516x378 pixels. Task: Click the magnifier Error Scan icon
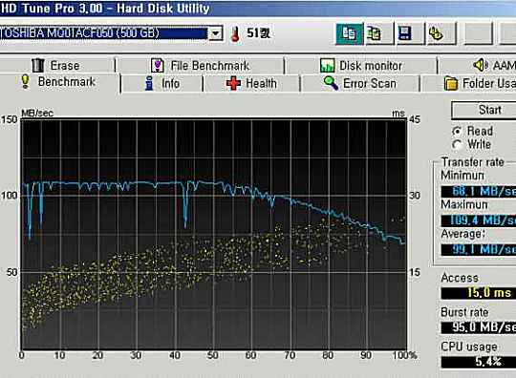point(331,83)
